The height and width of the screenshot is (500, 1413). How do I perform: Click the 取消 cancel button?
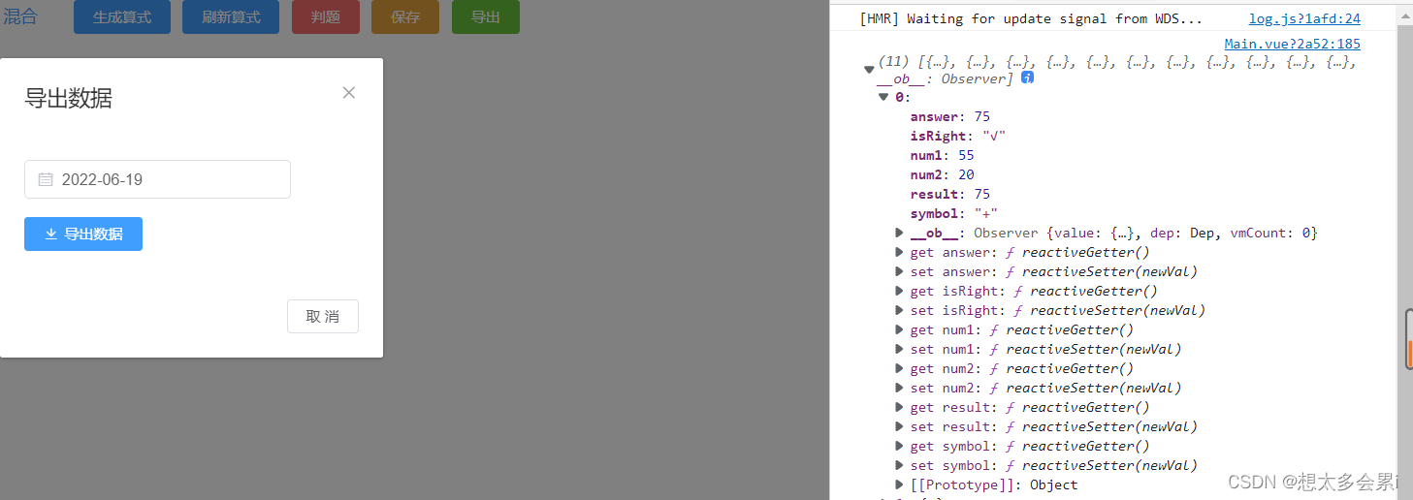click(323, 317)
